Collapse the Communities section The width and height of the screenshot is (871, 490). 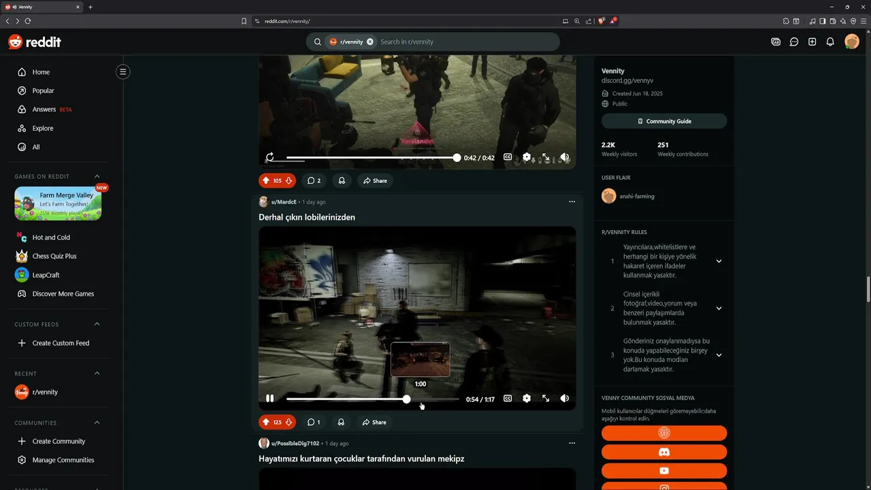pos(97,423)
